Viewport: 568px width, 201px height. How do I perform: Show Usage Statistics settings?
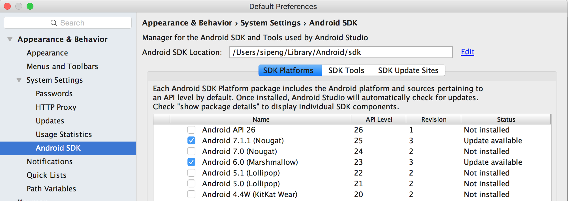64,134
